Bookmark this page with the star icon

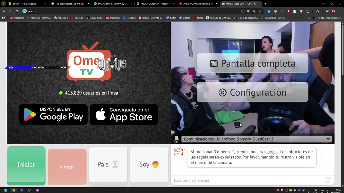pos(260,11)
